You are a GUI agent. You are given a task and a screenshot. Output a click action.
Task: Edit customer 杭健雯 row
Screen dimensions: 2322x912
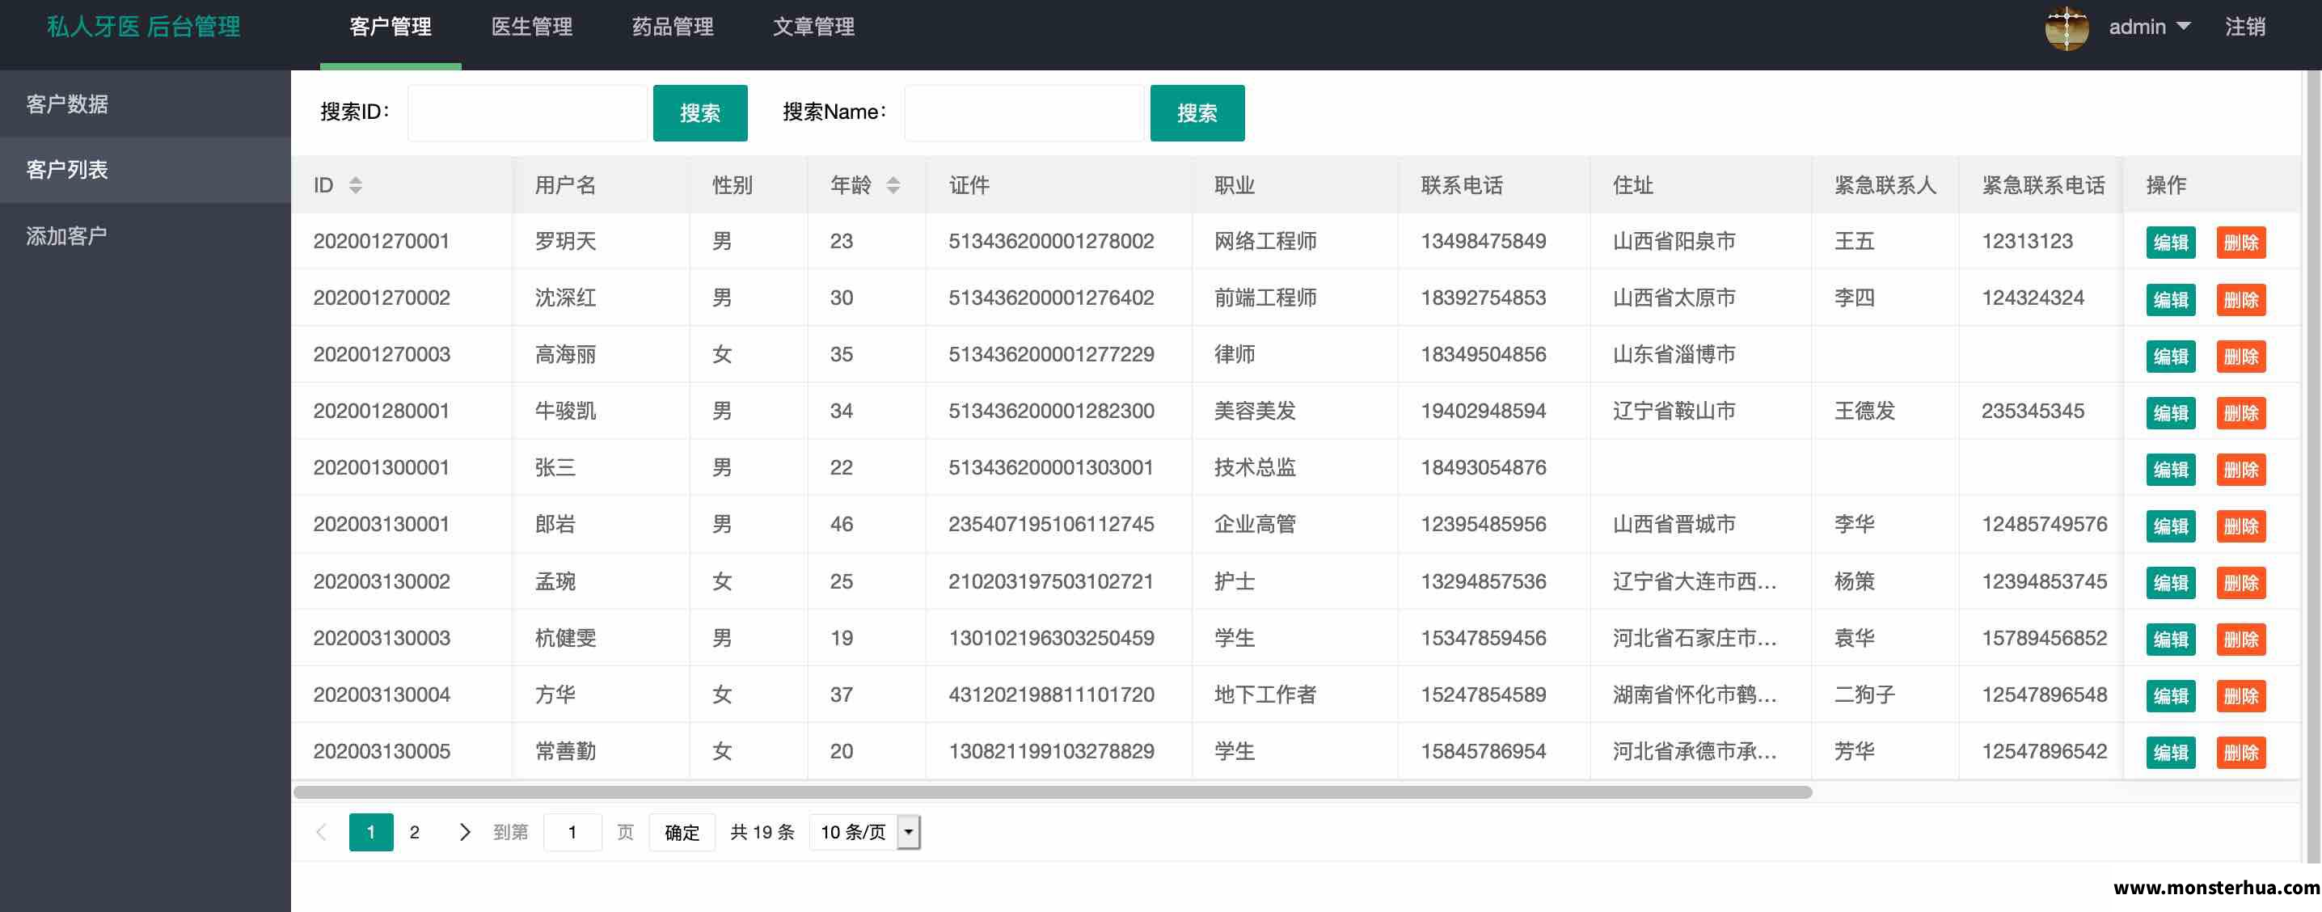(2171, 639)
